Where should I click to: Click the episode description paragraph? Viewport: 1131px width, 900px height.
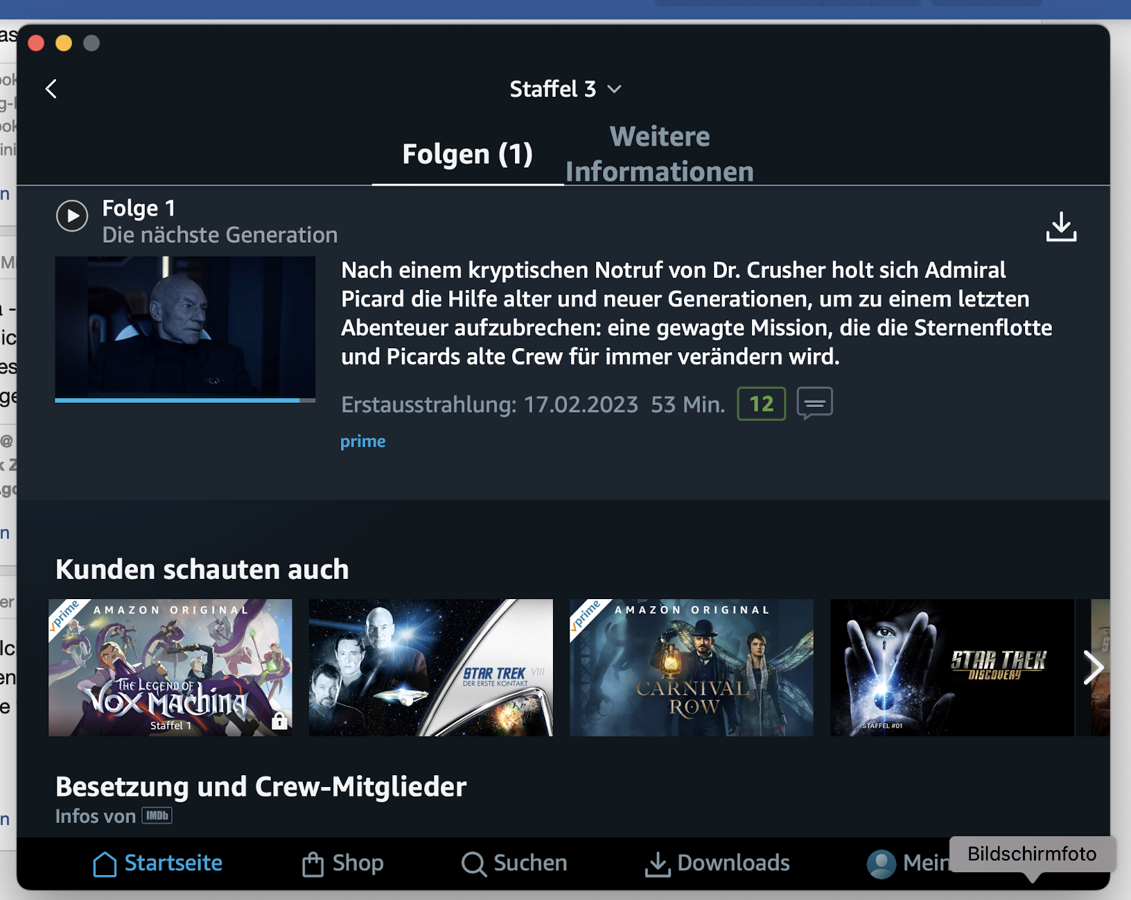[x=696, y=313]
